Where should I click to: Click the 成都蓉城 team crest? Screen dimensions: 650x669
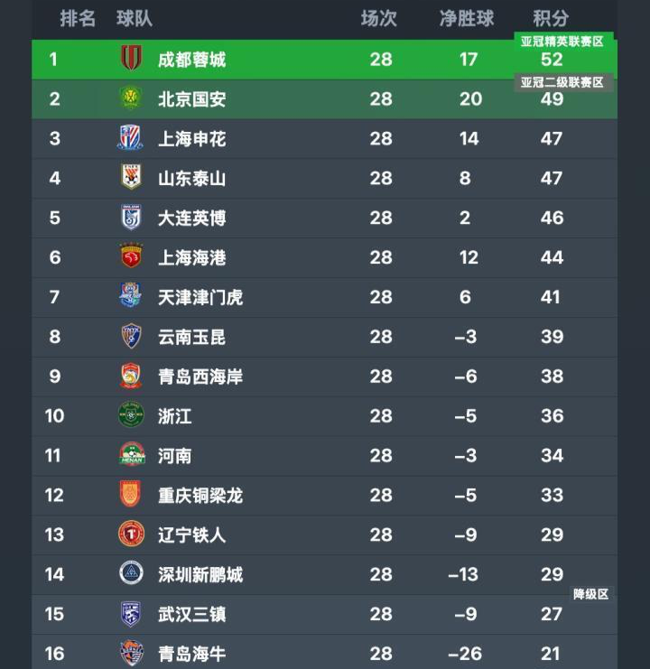tap(131, 57)
